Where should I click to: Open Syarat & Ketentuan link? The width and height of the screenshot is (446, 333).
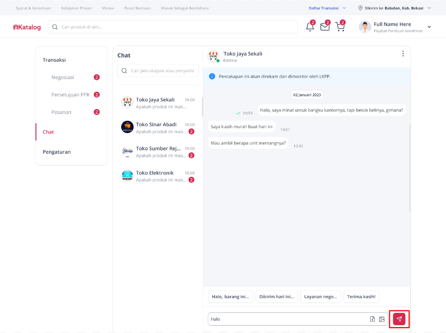(x=33, y=8)
